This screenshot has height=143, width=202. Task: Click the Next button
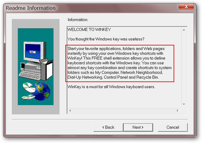pyautogui.click(x=138, y=127)
